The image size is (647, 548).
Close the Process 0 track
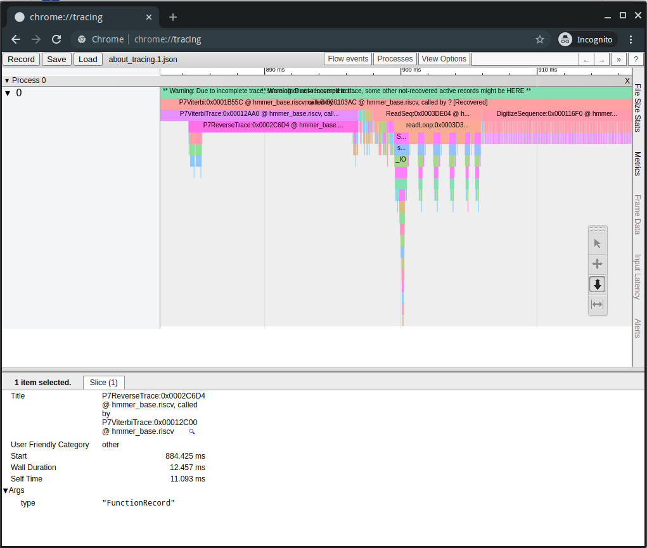(x=627, y=80)
